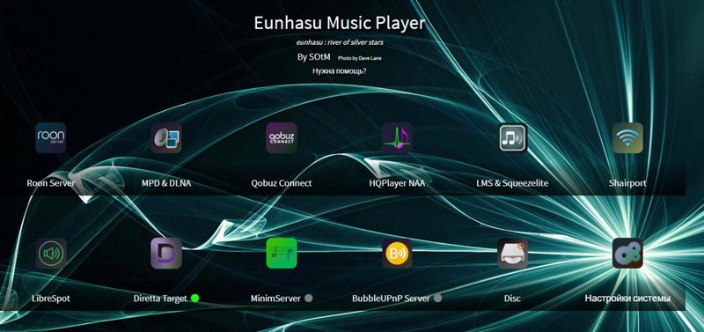Open the Shairport wireless icon
The image size is (704, 332).
coord(627,138)
